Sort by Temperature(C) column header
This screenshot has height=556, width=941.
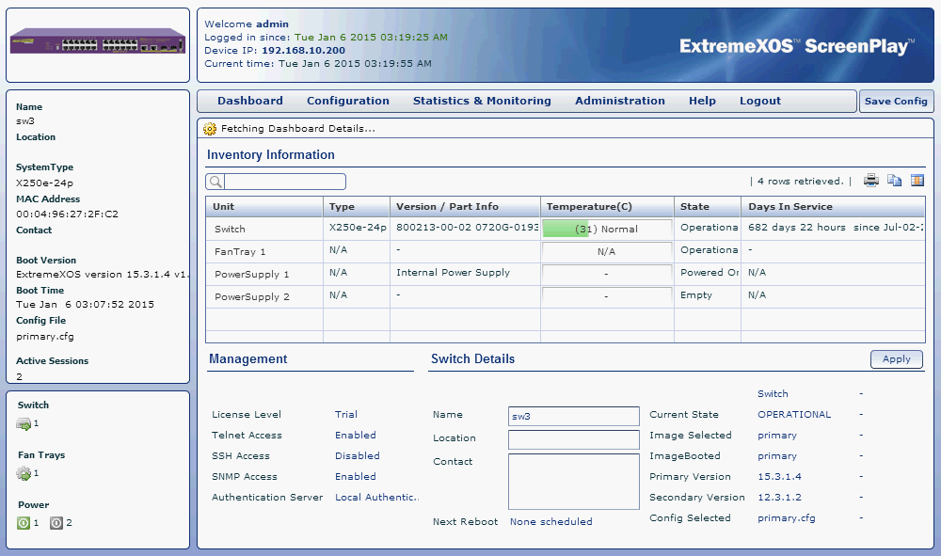tap(607, 206)
